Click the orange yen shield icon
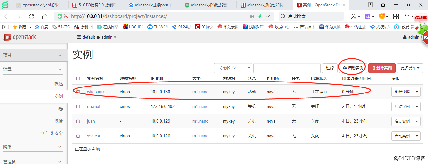This screenshot has width=428, height=164. (x=382, y=16)
